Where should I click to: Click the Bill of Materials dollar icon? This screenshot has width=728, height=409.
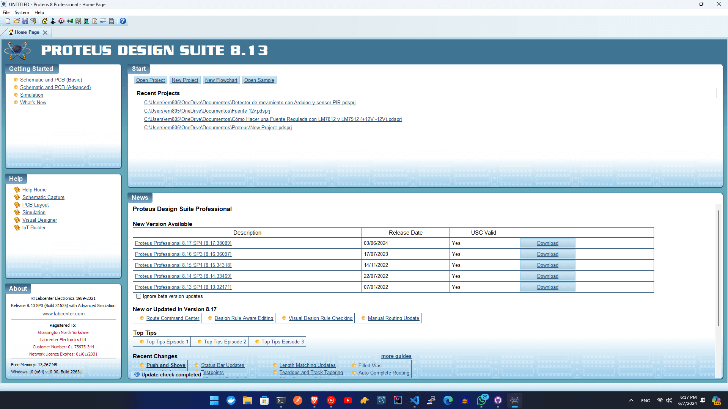click(95, 21)
